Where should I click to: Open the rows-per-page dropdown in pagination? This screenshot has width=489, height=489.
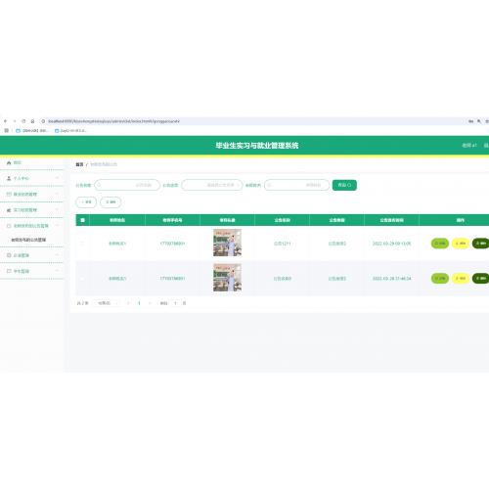tap(106, 303)
